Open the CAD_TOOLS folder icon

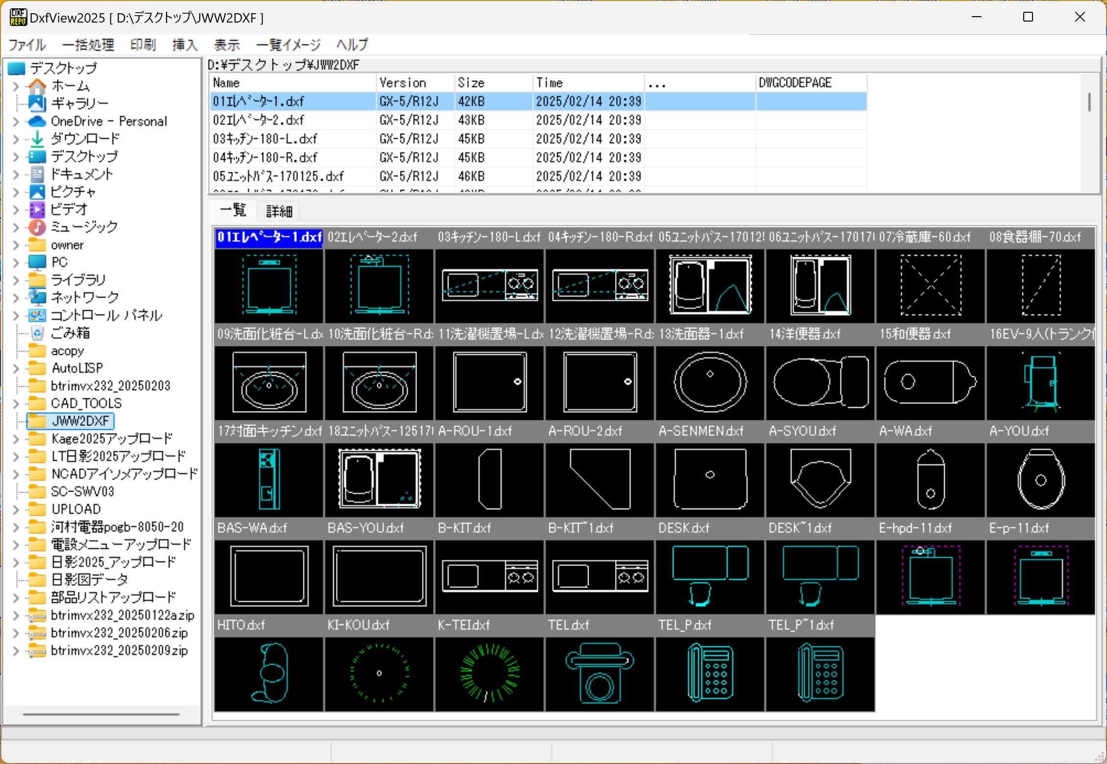tap(36, 403)
